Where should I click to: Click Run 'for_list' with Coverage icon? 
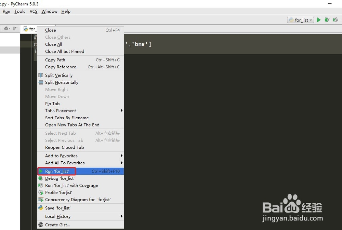point(41,185)
